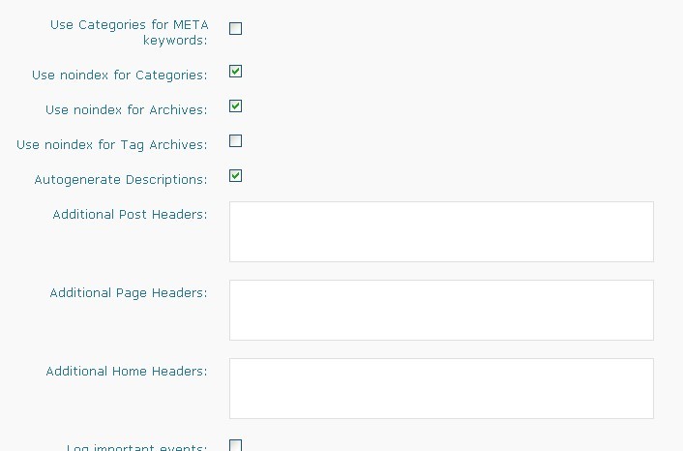
Task: Show info for Additional Page Headers label
Action: click(x=128, y=293)
